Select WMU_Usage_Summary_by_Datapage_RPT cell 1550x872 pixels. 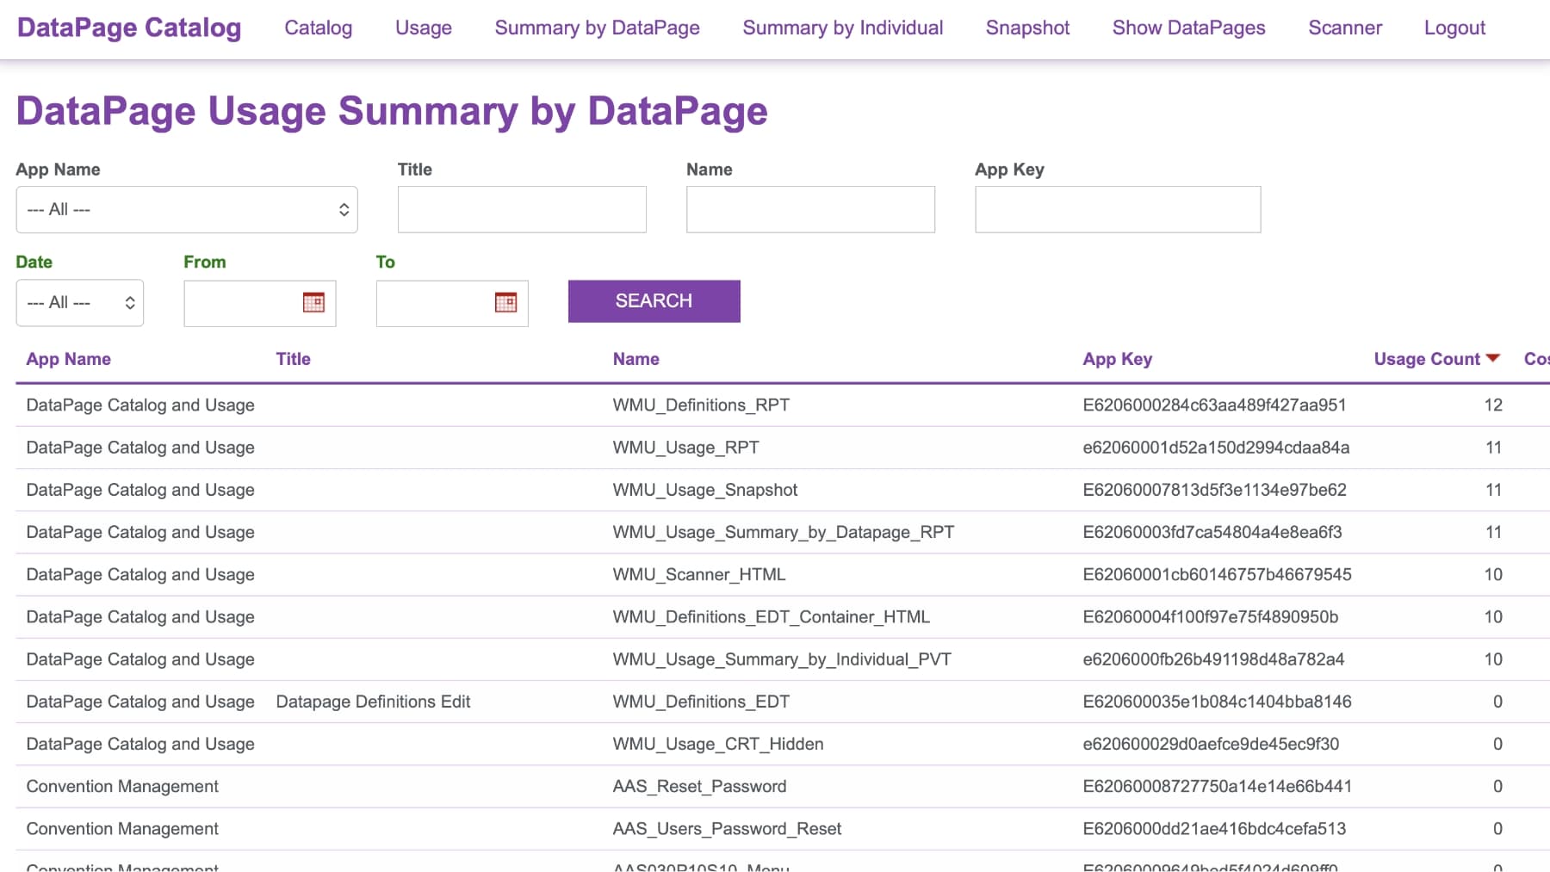point(784,532)
